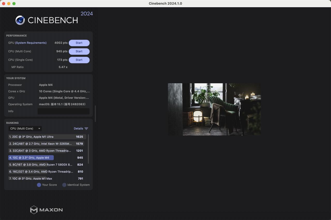Click the 791 ranking score
The image size is (331, 220).
click(x=80, y=179)
